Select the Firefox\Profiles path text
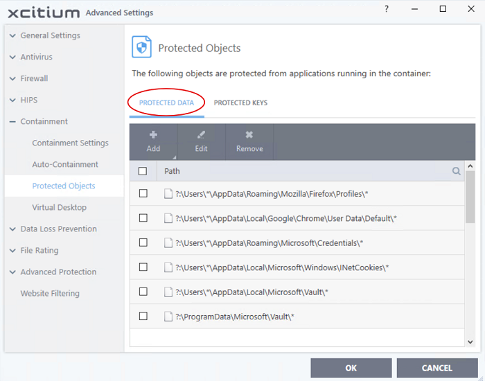This screenshot has height=381, width=485. pyautogui.click(x=272, y=194)
